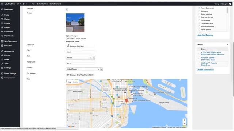Select the Corporate Events category
Image resolution: width=234 pixels, height=131 pixels.
point(199,23)
